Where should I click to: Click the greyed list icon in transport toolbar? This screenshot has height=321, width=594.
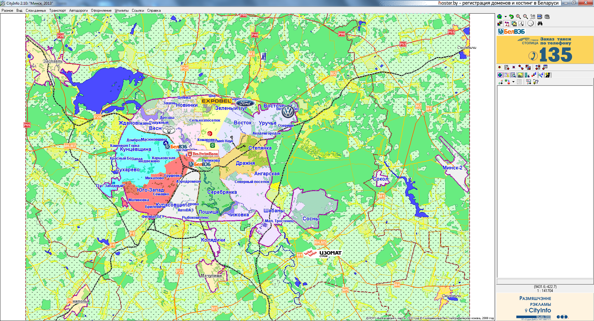[519, 82]
